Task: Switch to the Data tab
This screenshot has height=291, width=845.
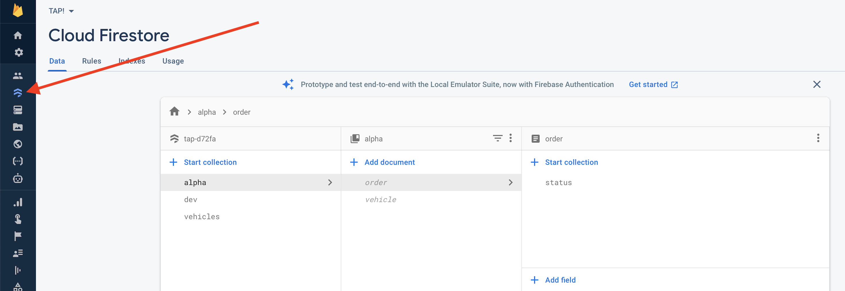Action: coord(57,61)
